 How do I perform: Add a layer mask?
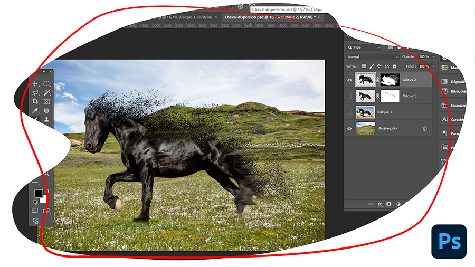[x=389, y=204]
